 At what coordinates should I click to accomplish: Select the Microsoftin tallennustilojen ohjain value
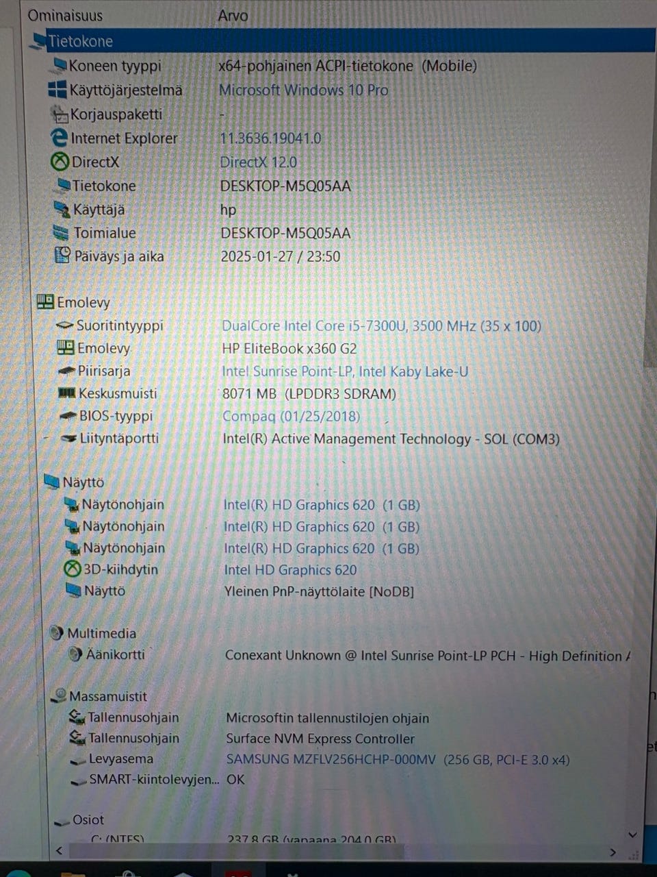click(x=328, y=718)
